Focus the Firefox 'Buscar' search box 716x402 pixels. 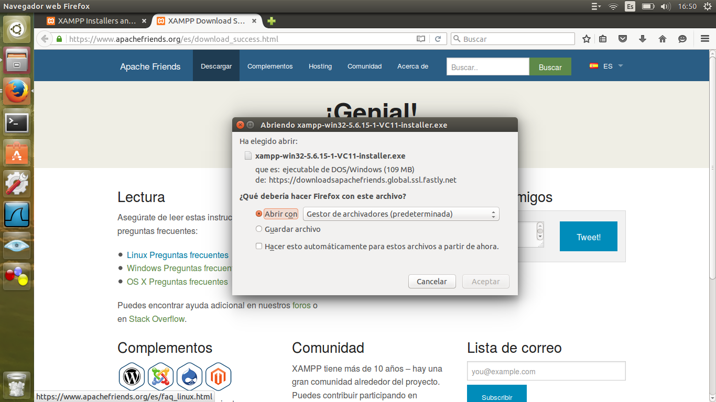click(513, 39)
